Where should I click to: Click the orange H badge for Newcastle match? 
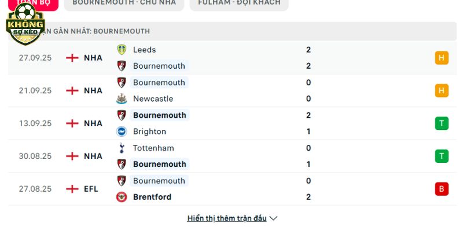(442, 91)
